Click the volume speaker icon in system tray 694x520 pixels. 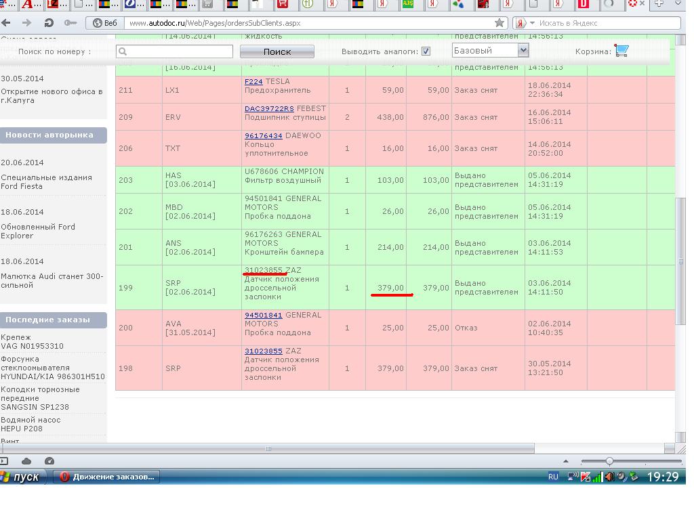(x=609, y=477)
